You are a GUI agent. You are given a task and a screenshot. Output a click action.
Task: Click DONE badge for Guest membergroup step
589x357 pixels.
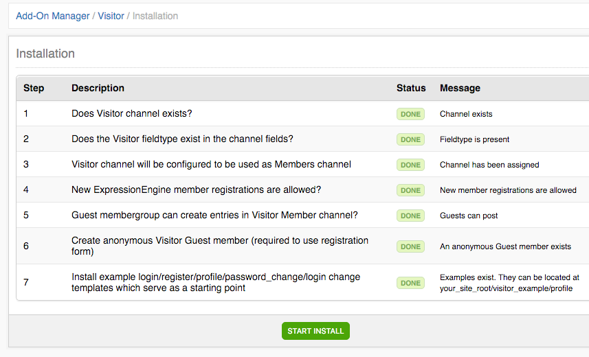pyautogui.click(x=410, y=216)
